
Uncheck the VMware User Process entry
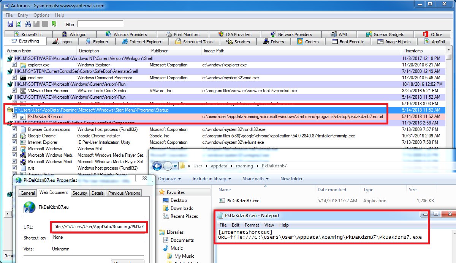14,91
